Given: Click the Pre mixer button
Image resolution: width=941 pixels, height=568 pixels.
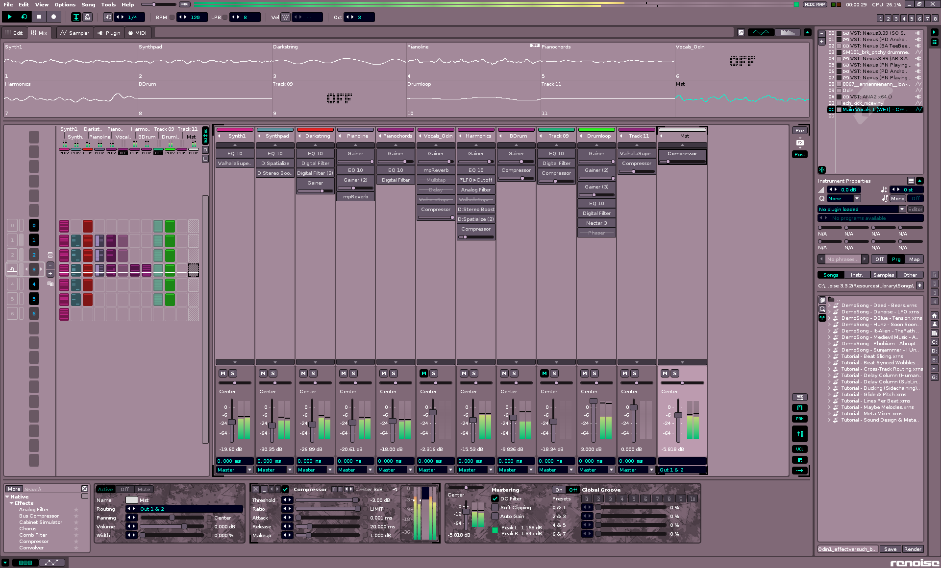Looking at the screenshot, I should point(800,130).
